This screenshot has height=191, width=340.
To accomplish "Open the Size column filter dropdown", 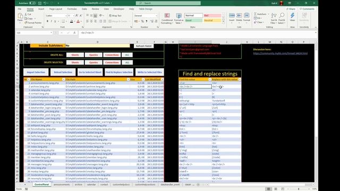I will [x=143, y=80].
